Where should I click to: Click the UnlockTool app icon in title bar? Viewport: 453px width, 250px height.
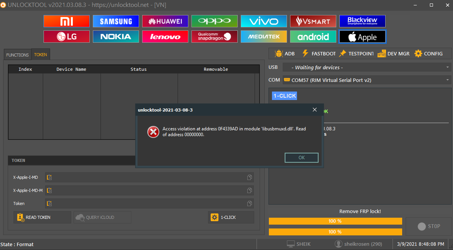[3, 5]
